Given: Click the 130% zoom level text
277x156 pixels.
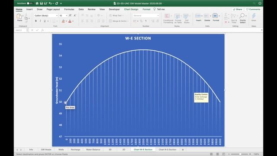Looking at the screenshot, I should pyautogui.click(x=256, y=154).
